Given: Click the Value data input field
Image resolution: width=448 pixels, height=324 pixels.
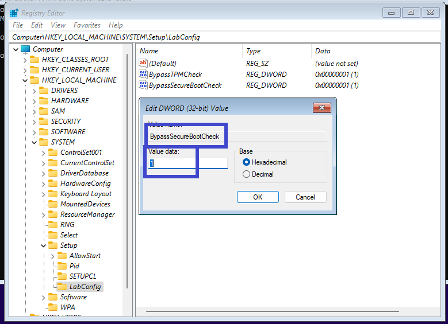Looking at the screenshot, I should click(187, 163).
